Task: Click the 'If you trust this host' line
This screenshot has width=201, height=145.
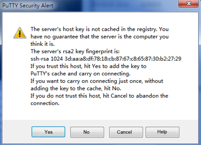Action: [x=88, y=66]
